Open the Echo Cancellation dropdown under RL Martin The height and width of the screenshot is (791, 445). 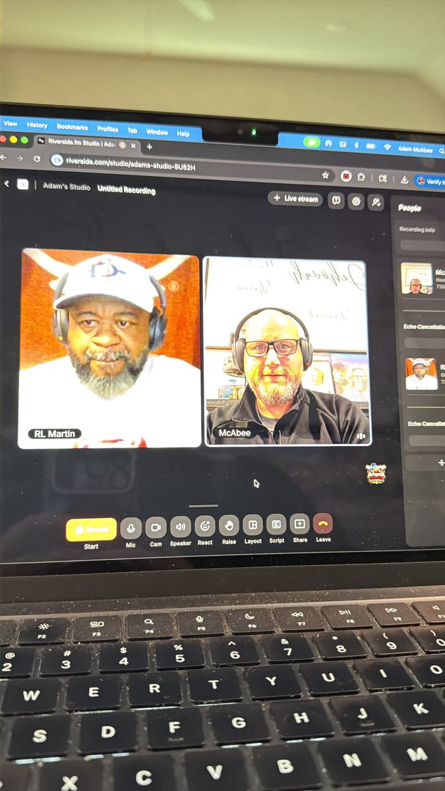point(427,440)
